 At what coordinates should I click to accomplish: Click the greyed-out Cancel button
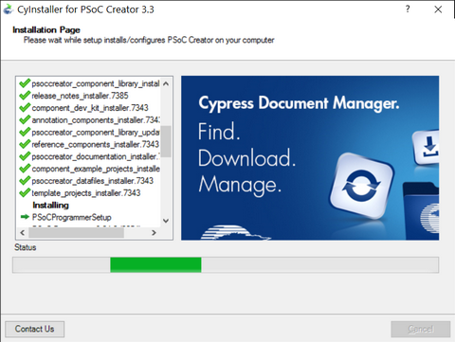(421, 330)
